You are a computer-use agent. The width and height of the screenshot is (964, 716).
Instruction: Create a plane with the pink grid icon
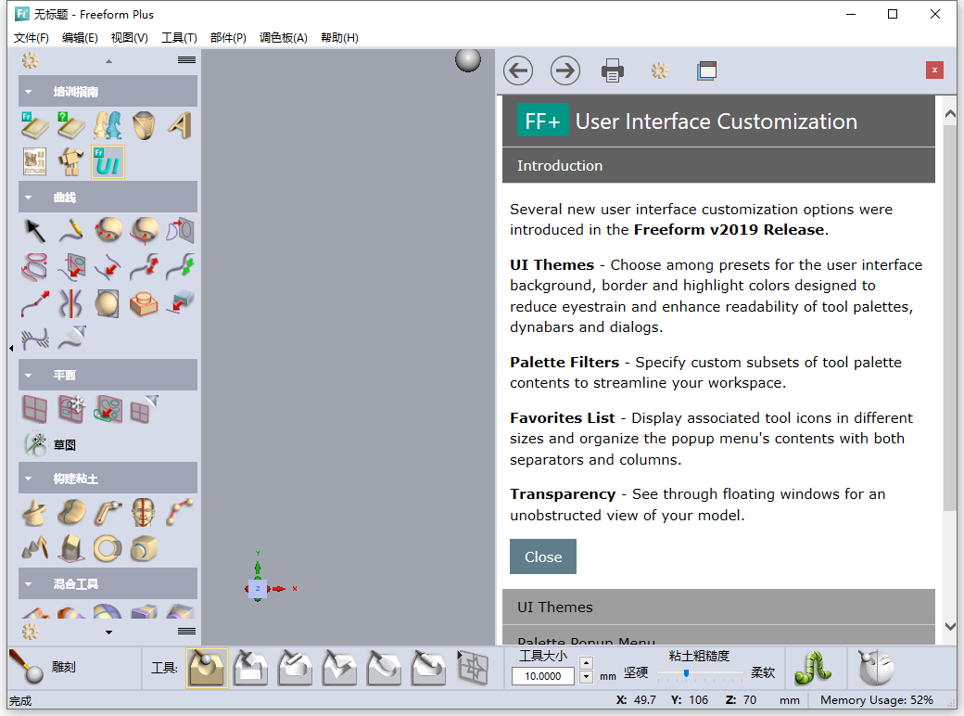35,409
